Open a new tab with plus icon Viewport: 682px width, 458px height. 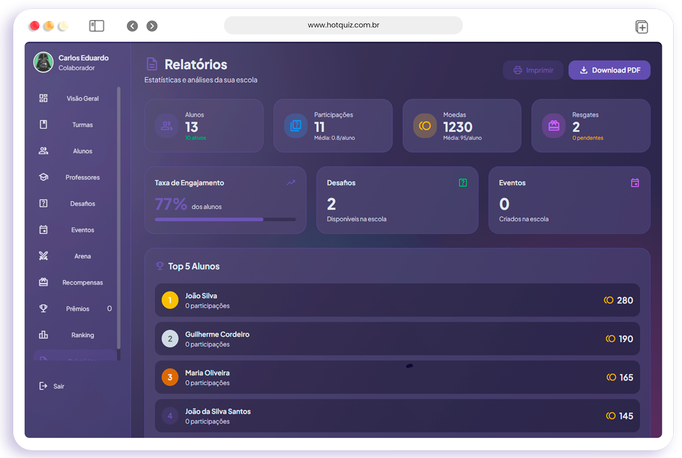(x=641, y=26)
